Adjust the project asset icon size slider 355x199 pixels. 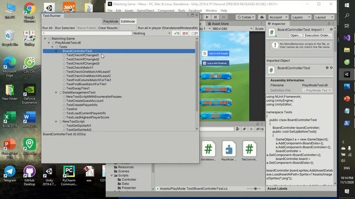pos(255,188)
